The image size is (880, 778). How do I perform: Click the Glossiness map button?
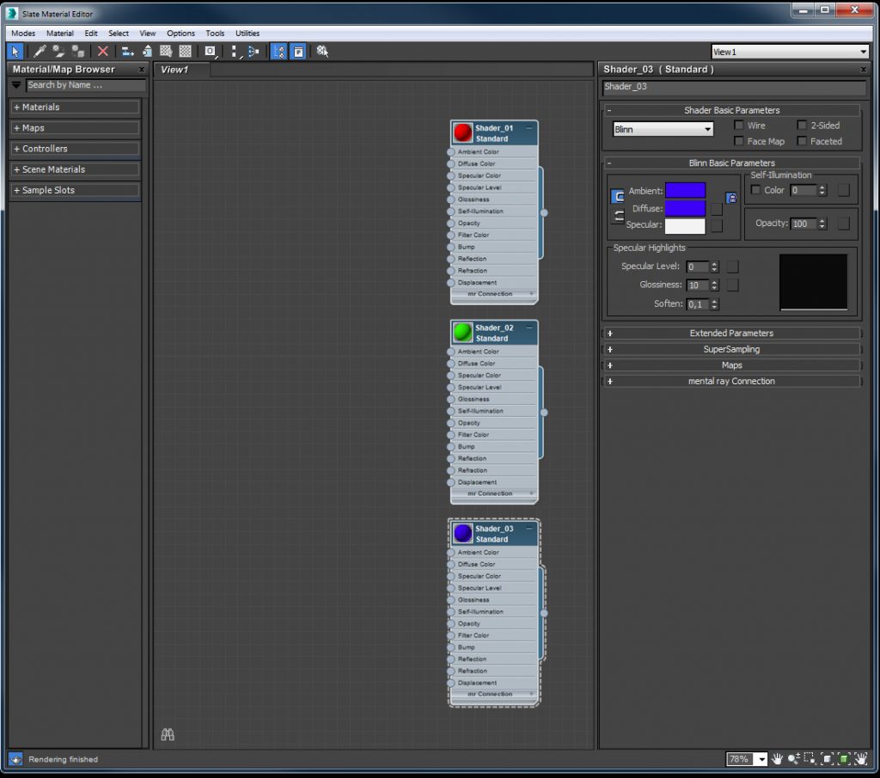pos(732,285)
